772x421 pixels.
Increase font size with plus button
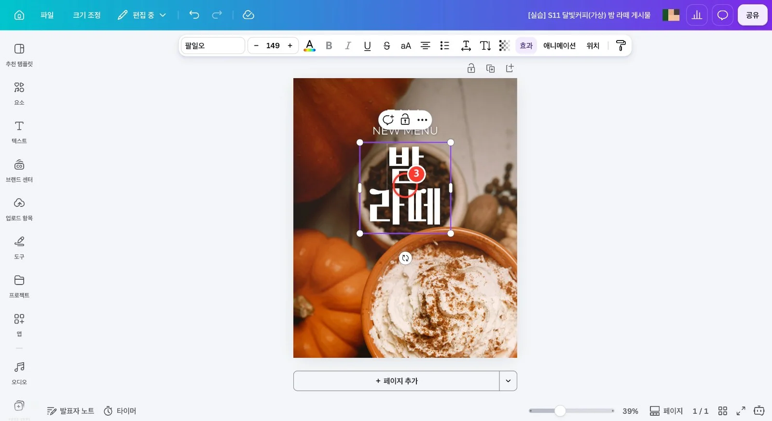pyautogui.click(x=290, y=45)
